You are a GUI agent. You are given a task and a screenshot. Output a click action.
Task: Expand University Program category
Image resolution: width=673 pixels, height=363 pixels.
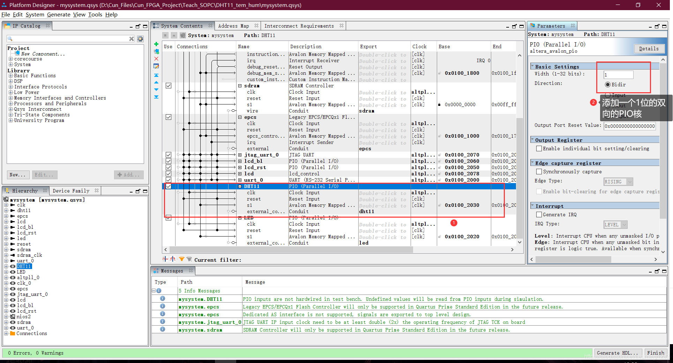[x=10, y=120]
